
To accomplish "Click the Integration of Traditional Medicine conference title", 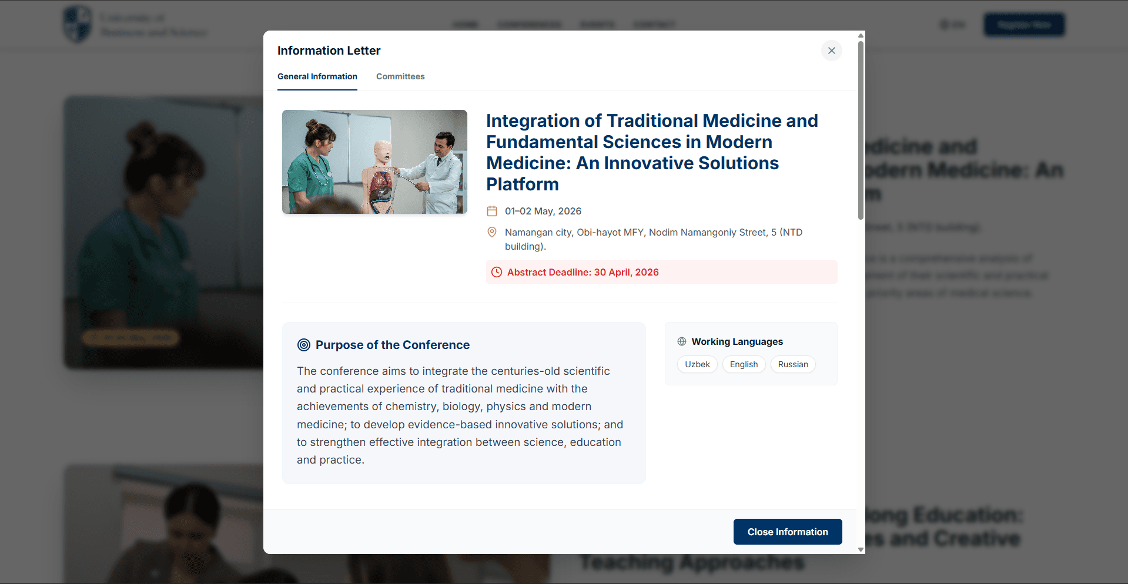I will point(652,152).
